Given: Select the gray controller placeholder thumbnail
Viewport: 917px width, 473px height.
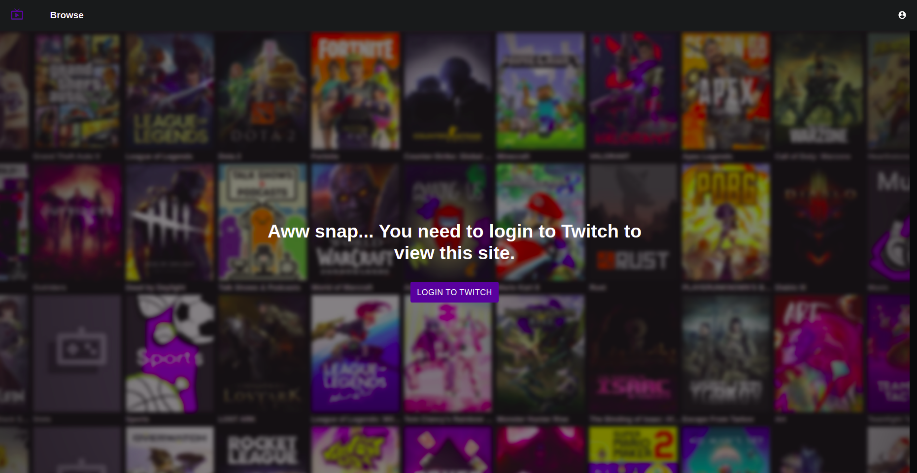Looking at the screenshot, I should click(77, 354).
